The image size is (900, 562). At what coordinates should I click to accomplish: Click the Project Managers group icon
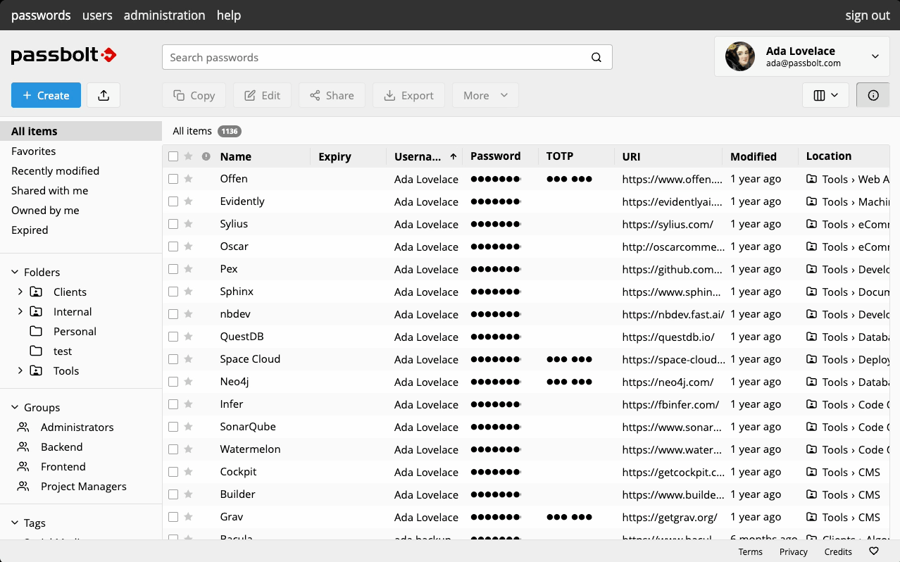point(23,486)
